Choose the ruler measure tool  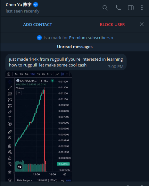[10, 132]
